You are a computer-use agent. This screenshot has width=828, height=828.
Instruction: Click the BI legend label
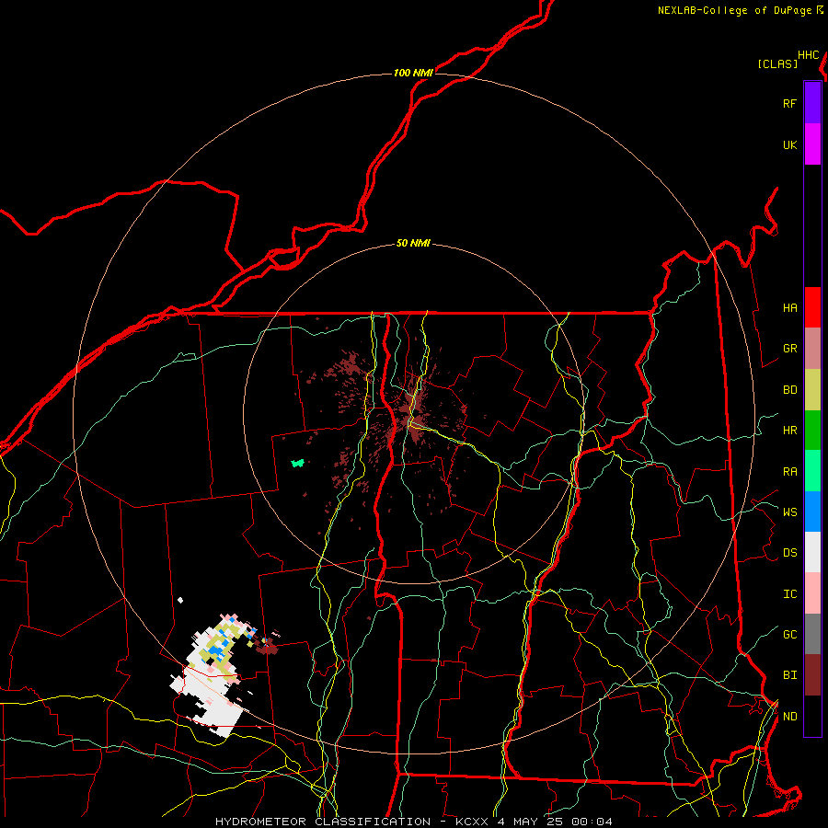[x=789, y=675]
